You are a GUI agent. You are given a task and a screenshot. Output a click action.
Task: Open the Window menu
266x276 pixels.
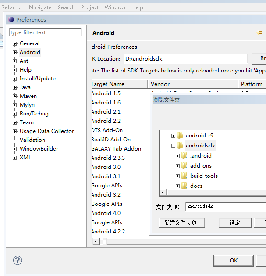115,7
